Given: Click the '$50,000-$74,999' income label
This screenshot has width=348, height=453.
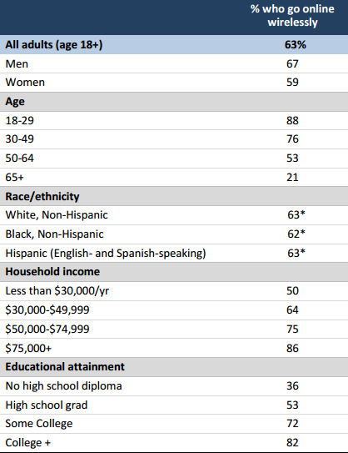Looking at the screenshot, I should (x=47, y=330).
